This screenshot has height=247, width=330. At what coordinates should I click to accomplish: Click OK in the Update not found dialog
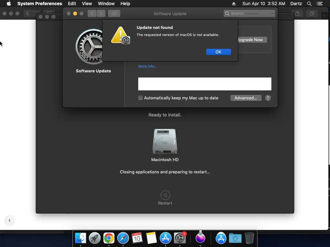point(218,52)
